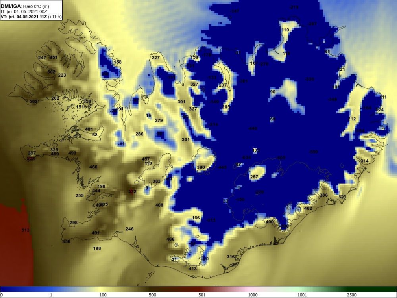The image size is (397, 298).
Task: Click the red '528' value label
Action: [x=31, y=159]
